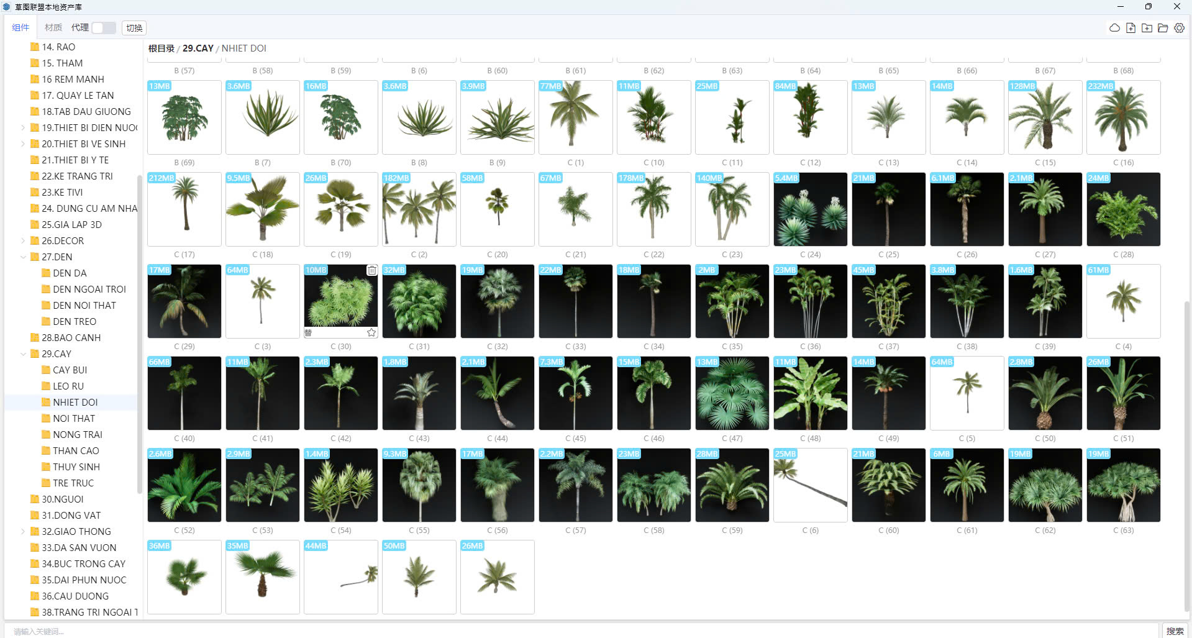Go to 根目录 in breadcrumb

click(162, 48)
